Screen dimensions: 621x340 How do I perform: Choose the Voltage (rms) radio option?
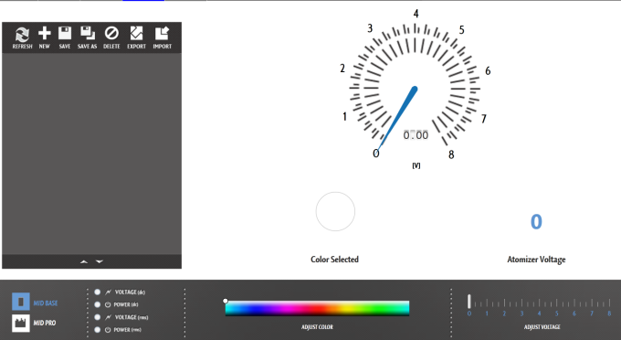[x=98, y=317]
